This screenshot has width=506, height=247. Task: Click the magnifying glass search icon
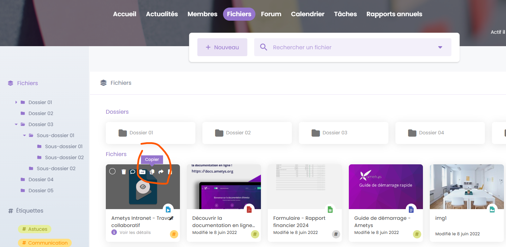[x=264, y=47]
